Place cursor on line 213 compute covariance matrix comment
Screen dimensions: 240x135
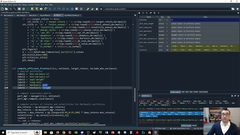click(34, 93)
